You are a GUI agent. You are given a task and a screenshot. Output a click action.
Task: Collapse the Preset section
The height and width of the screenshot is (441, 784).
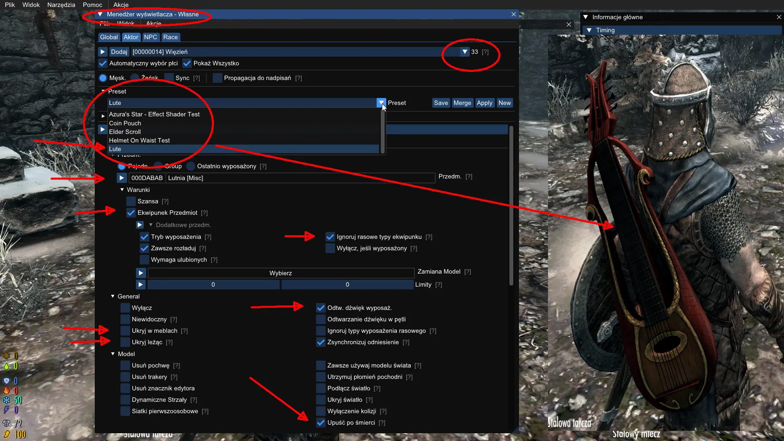103,91
